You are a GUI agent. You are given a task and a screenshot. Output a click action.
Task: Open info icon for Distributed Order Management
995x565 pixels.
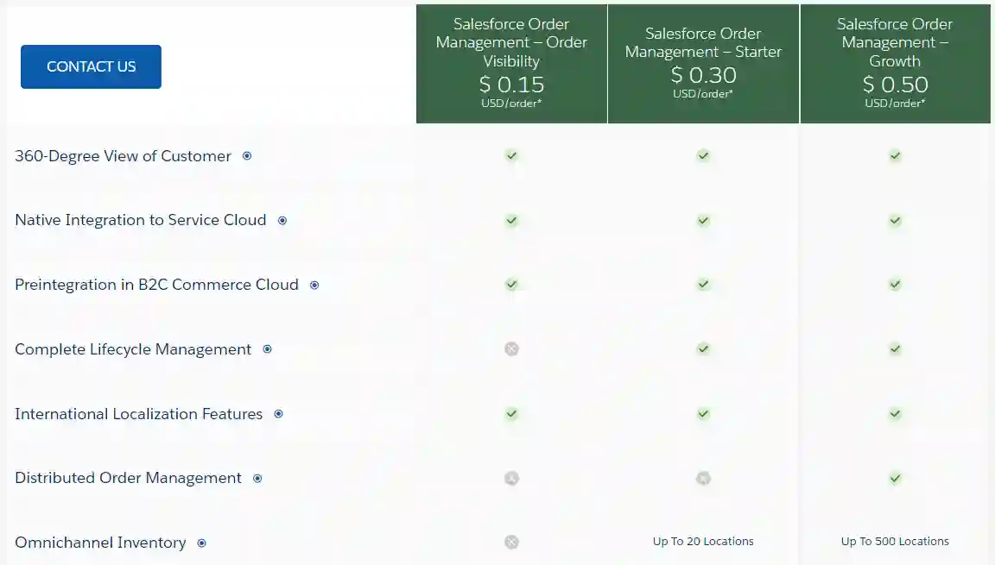(x=257, y=478)
